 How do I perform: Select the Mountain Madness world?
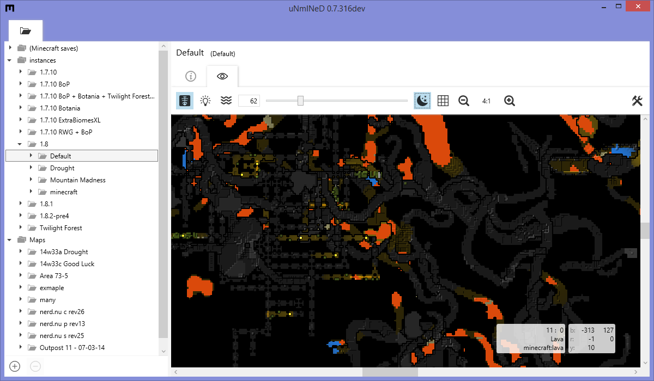click(78, 180)
